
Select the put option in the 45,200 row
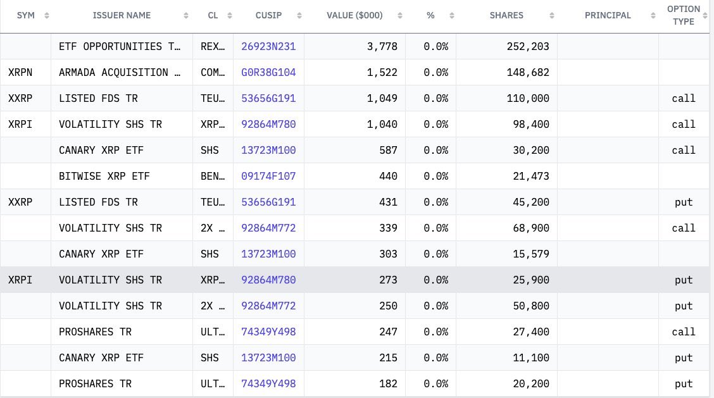click(684, 202)
